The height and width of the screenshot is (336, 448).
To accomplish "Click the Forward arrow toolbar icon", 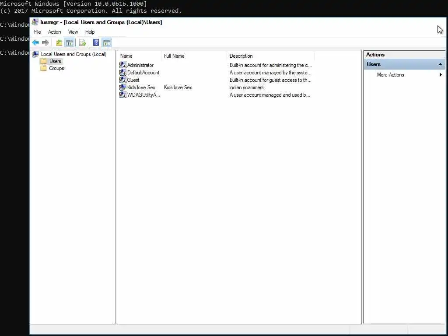I will tap(45, 43).
